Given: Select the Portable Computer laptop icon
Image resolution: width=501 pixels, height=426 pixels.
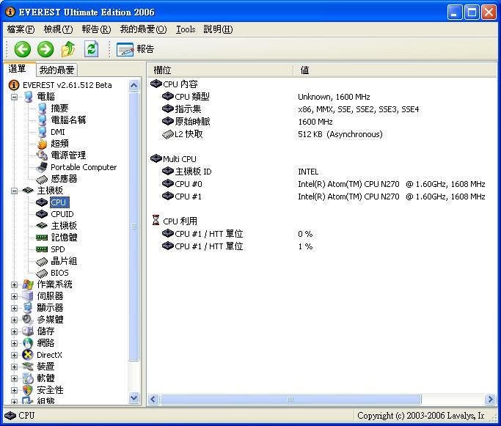Looking at the screenshot, I should pos(42,167).
